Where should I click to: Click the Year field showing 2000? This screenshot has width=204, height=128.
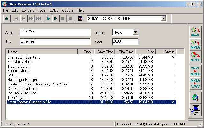125,42
